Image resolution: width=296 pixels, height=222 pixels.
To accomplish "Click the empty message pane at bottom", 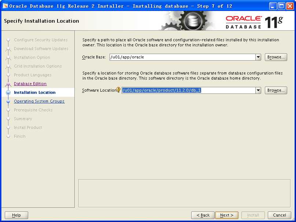I will tap(184, 193).
